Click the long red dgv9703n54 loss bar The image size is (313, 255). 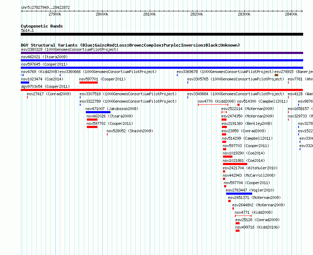click(x=162, y=90)
